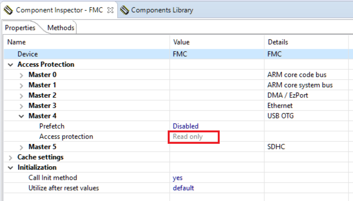Collapse the Master 4 node
Viewport: 353px width, 201px height.
21,116
